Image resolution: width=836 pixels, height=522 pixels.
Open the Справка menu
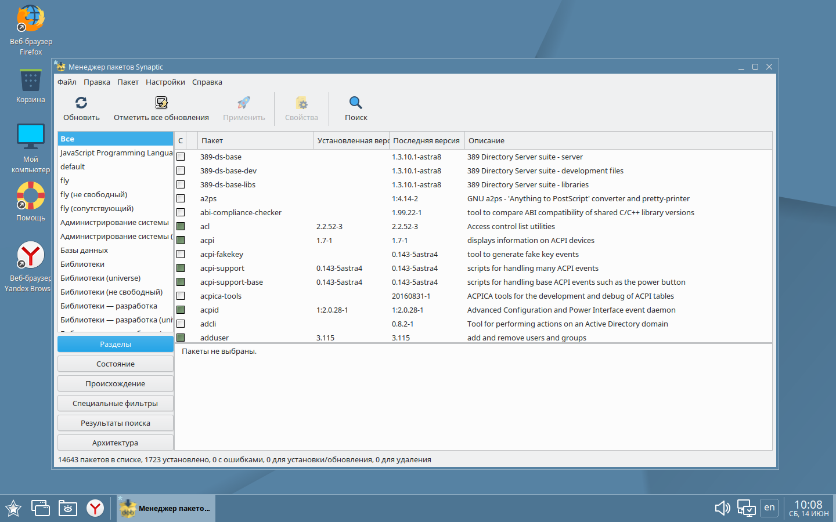[207, 82]
